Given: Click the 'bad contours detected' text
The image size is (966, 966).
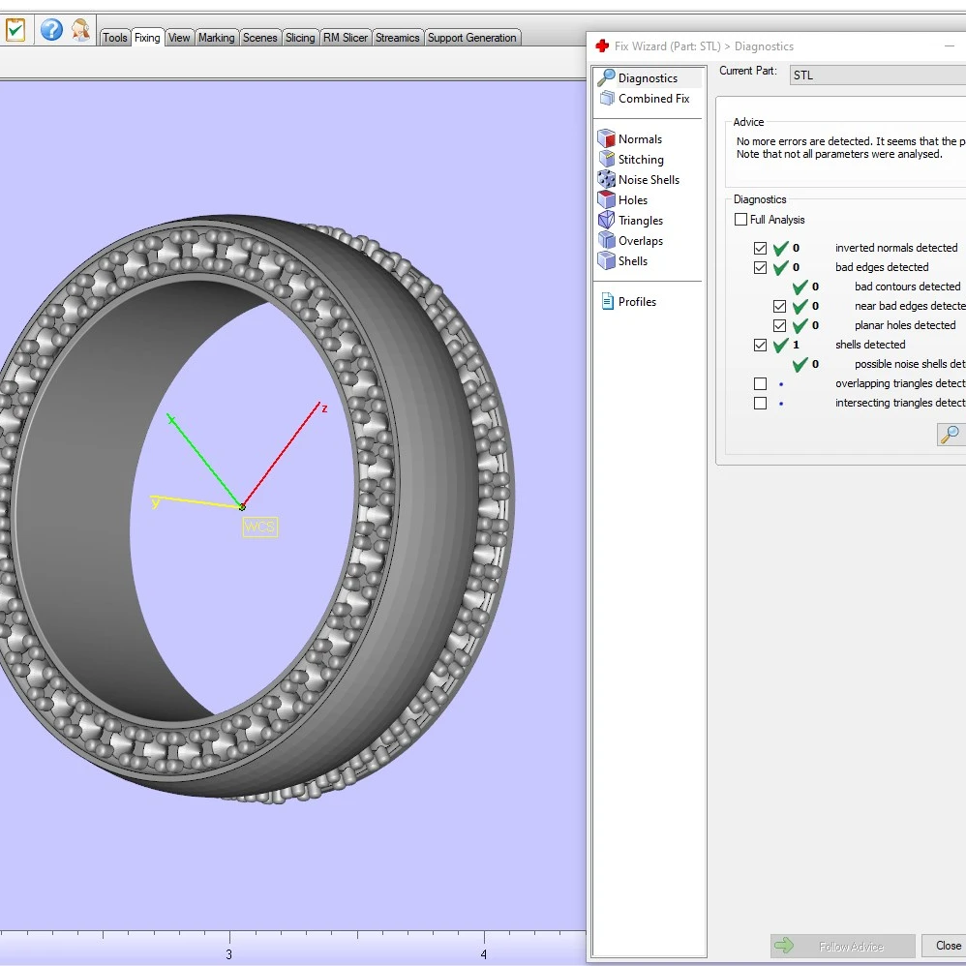Looking at the screenshot, I should (908, 287).
